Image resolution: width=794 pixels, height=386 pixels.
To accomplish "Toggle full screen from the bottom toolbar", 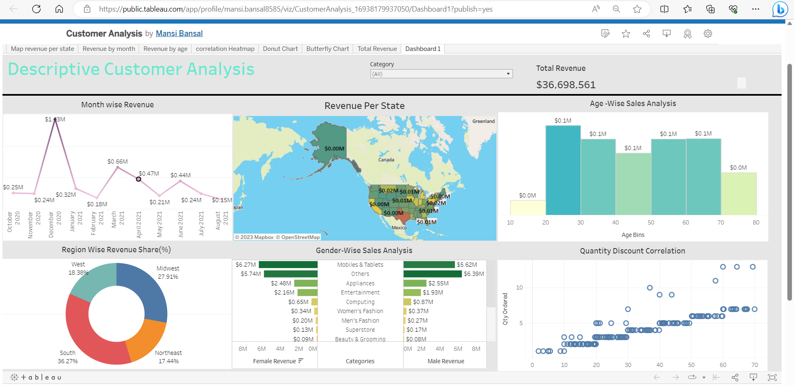I will tap(772, 377).
